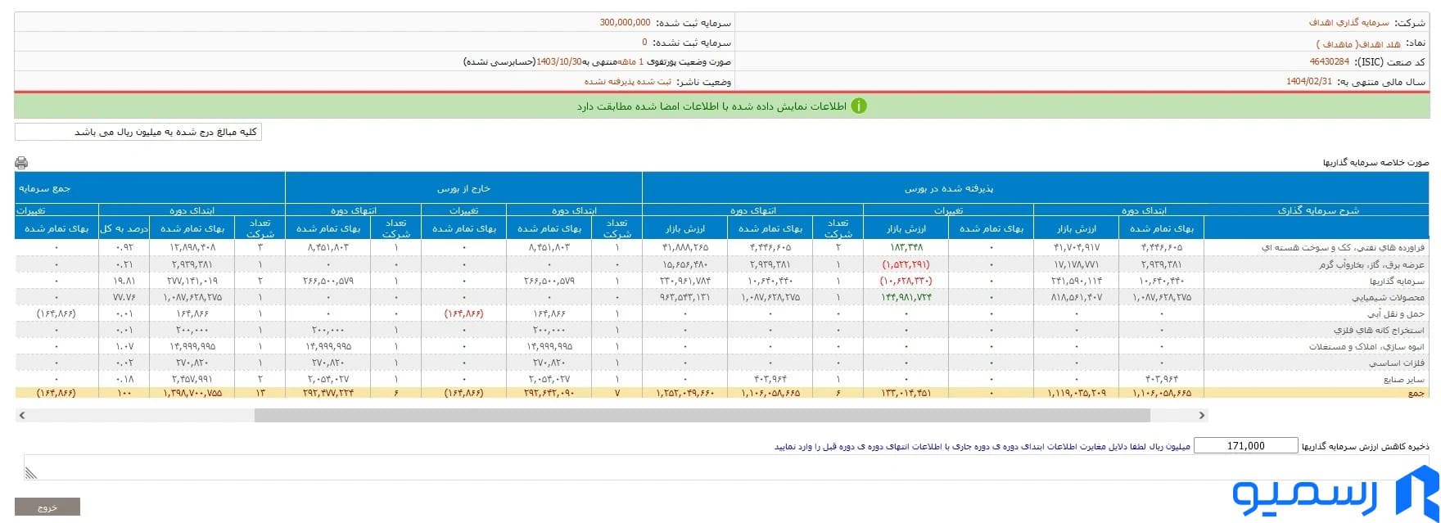Click the green confirmation message banner text

[711, 106]
